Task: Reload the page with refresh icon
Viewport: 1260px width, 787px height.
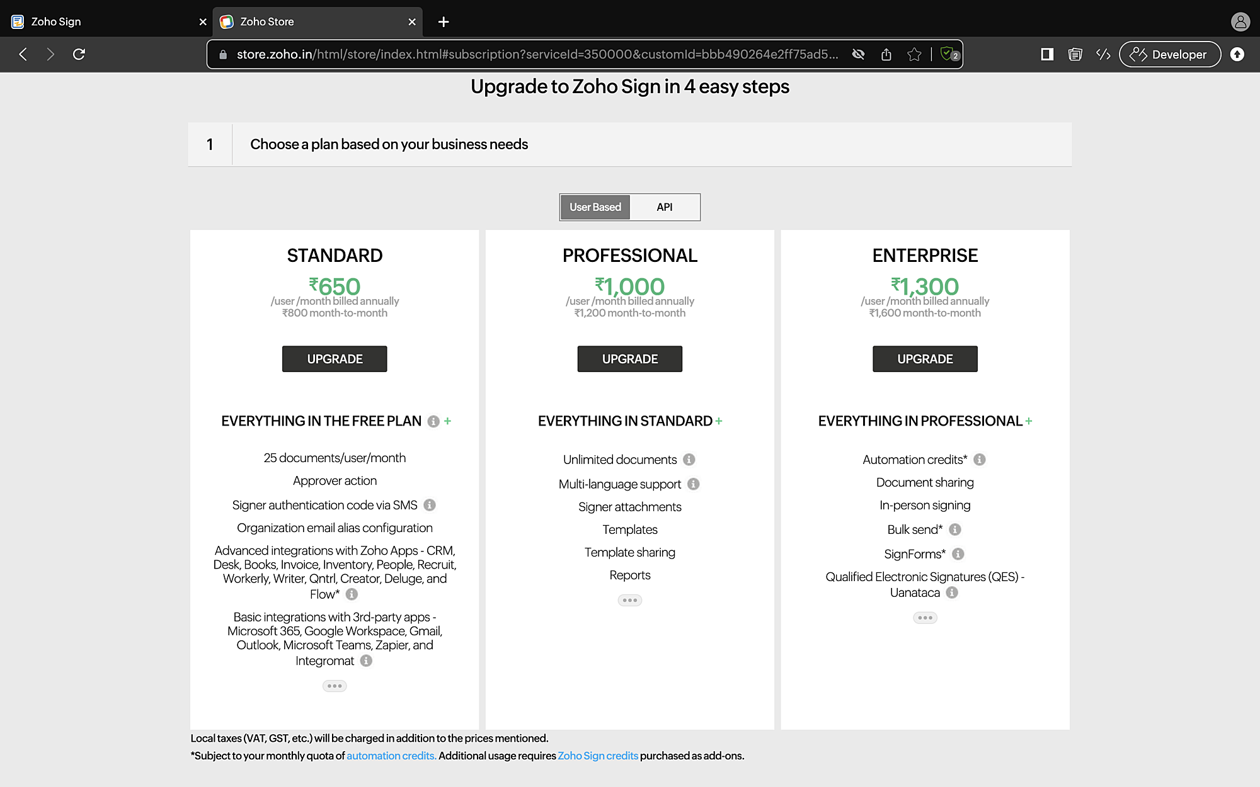Action: (x=79, y=54)
